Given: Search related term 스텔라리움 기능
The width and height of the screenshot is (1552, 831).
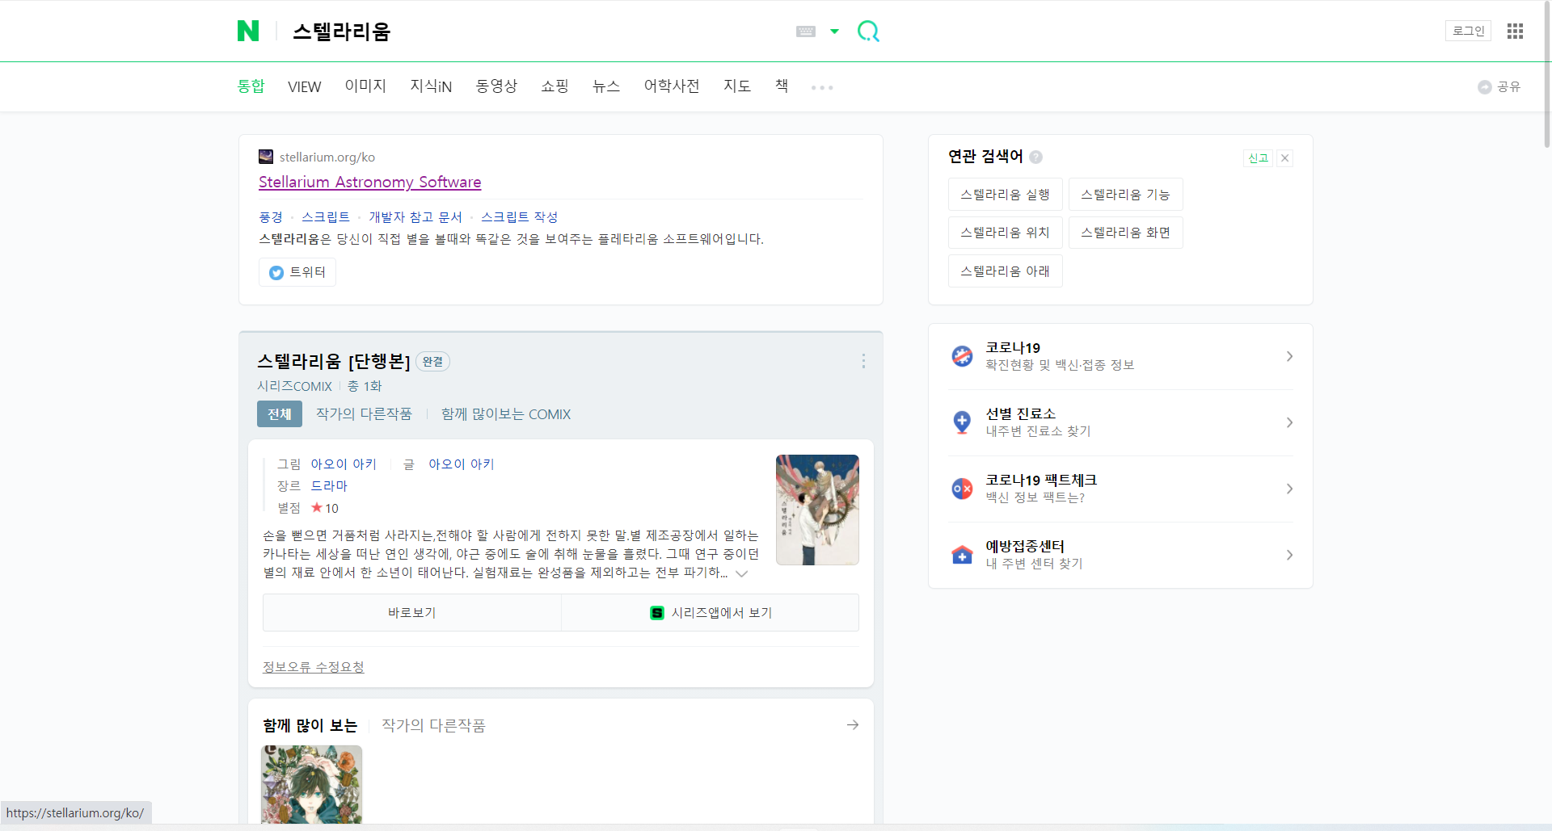Looking at the screenshot, I should 1125,194.
